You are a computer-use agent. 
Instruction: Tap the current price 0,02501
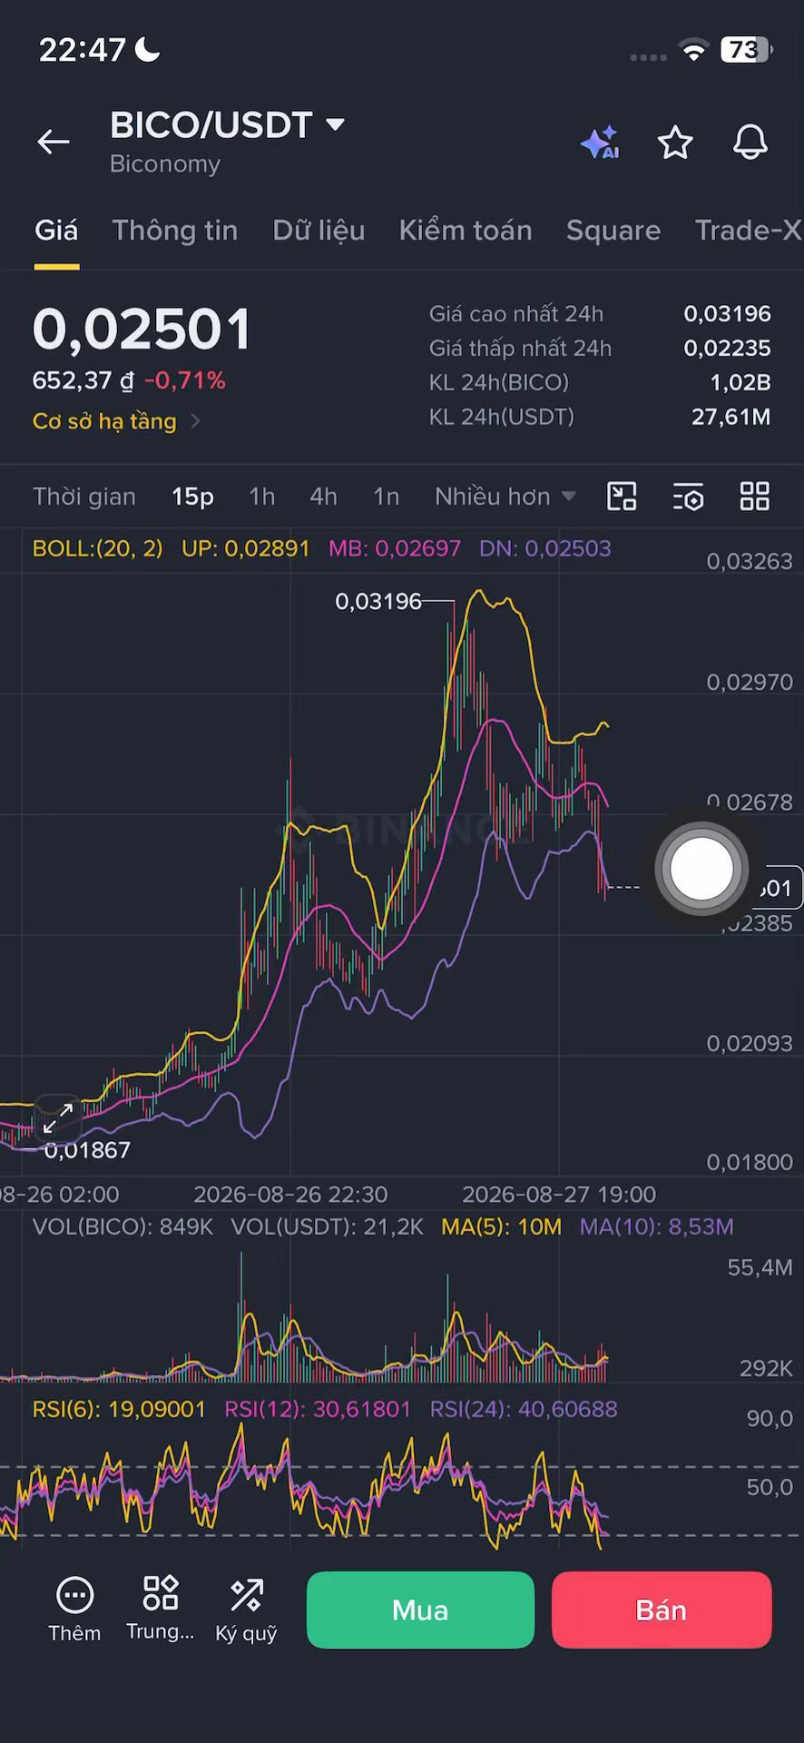pyautogui.click(x=142, y=329)
